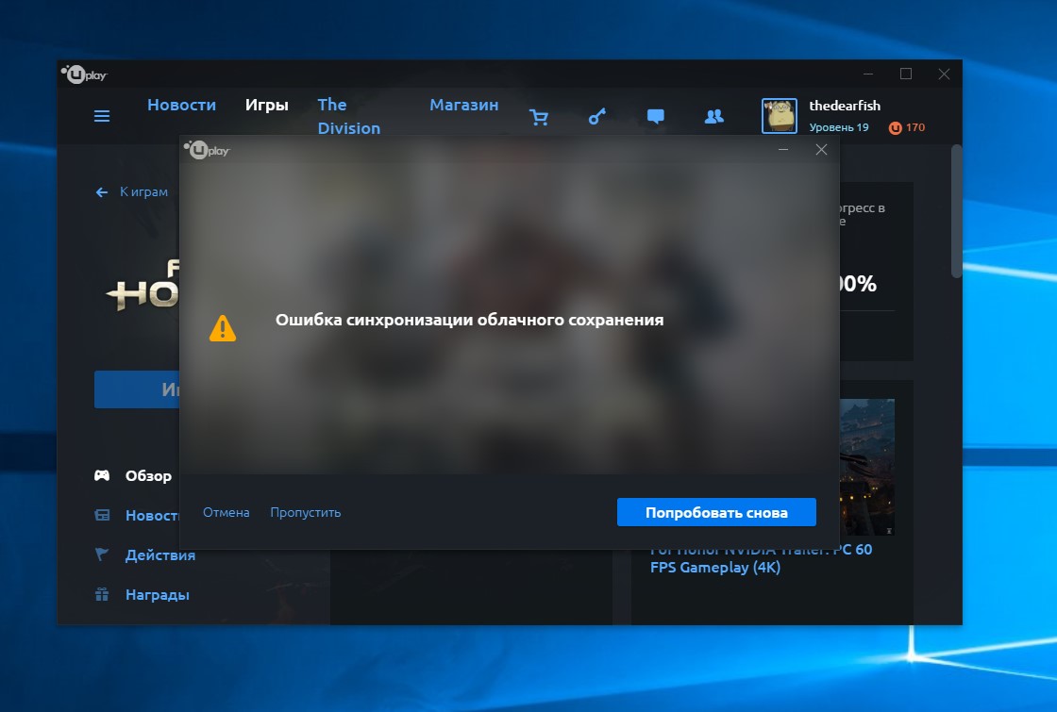
Task: Click the cloud save sync error message
Action: pos(470,320)
